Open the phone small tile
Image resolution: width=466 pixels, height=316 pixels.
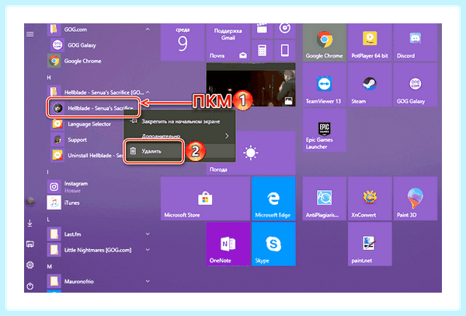click(x=285, y=51)
